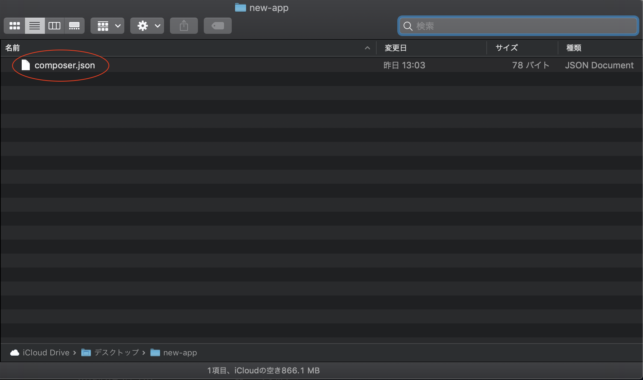Select new-app folder in path bar
Screen dimensions: 643x380
(180, 353)
